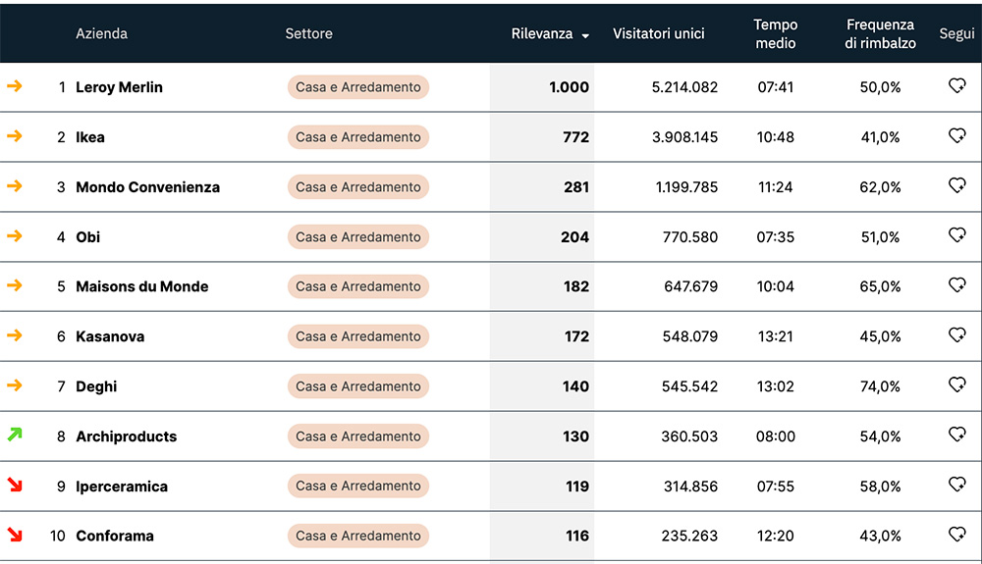The image size is (982, 564).
Task: Open the Ikea company link
Action: [x=90, y=137]
